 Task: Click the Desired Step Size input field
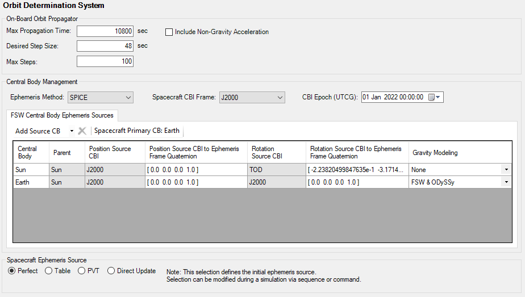(x=105, y=46)
